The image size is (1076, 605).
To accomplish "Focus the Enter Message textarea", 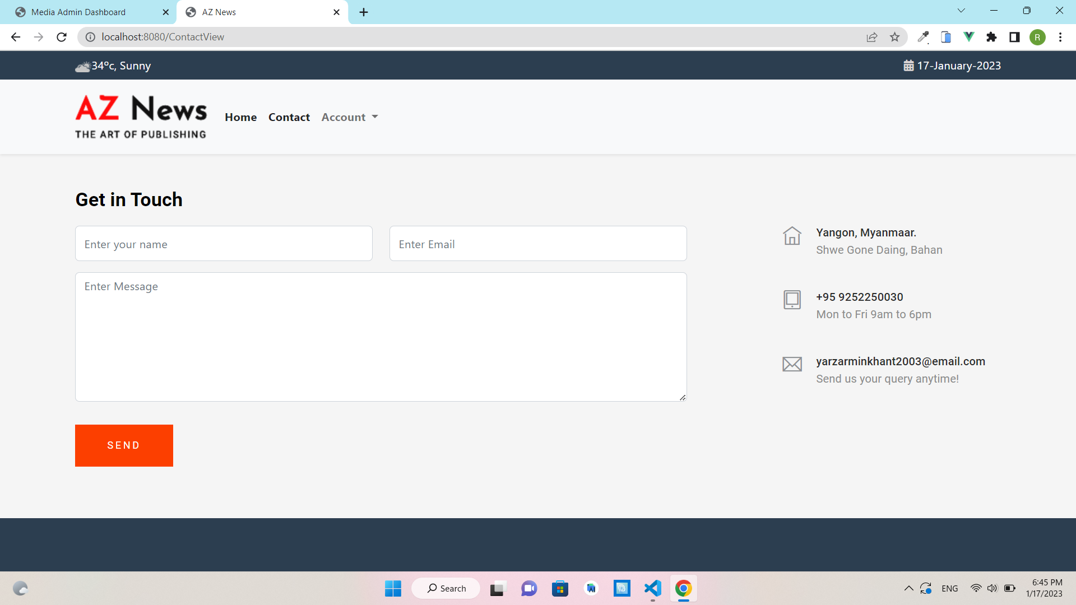I will (381, 337).
